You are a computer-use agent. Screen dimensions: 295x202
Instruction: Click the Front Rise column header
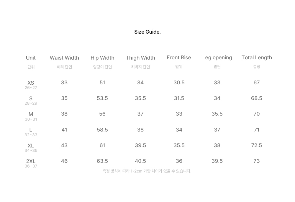pos(179,58)
